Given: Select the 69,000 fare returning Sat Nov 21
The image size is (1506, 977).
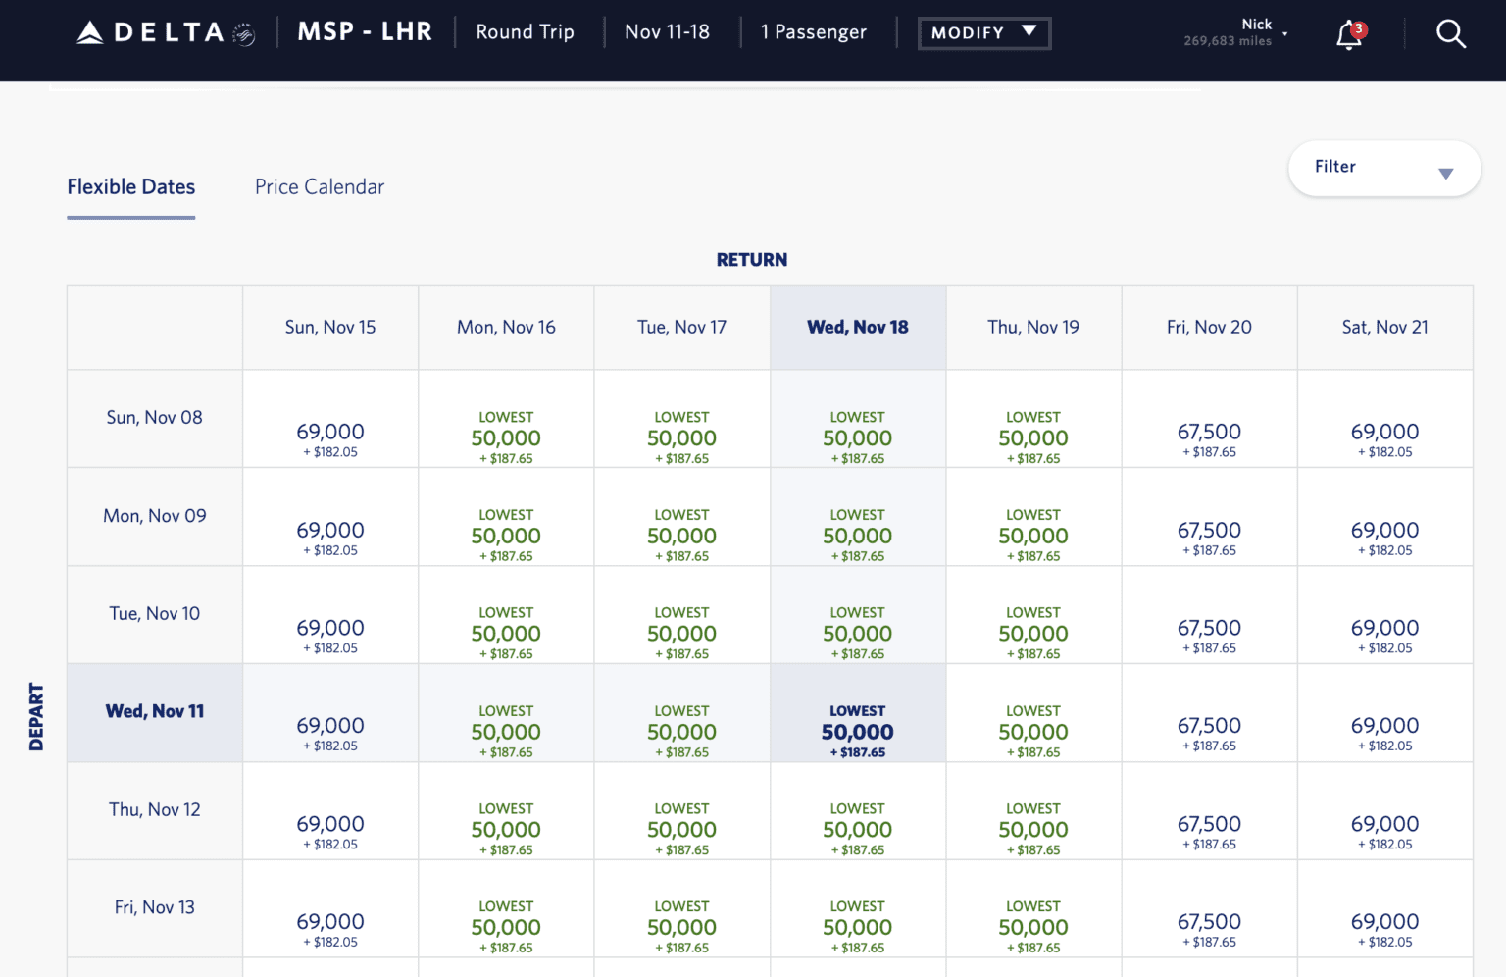Looking at the screenshot, I should coord(1384,732).
